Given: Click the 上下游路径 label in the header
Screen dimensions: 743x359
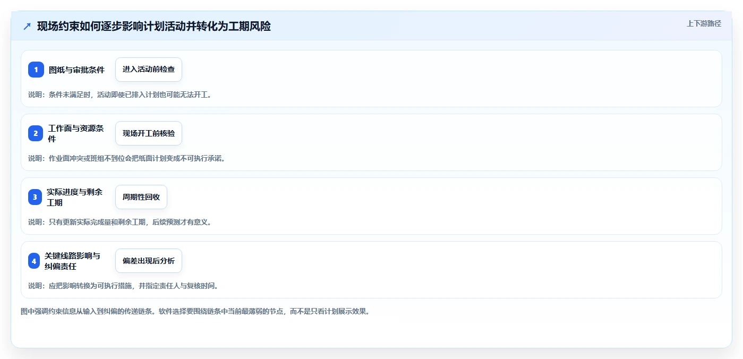Looking at the screenshot, I should click(704, 23).
